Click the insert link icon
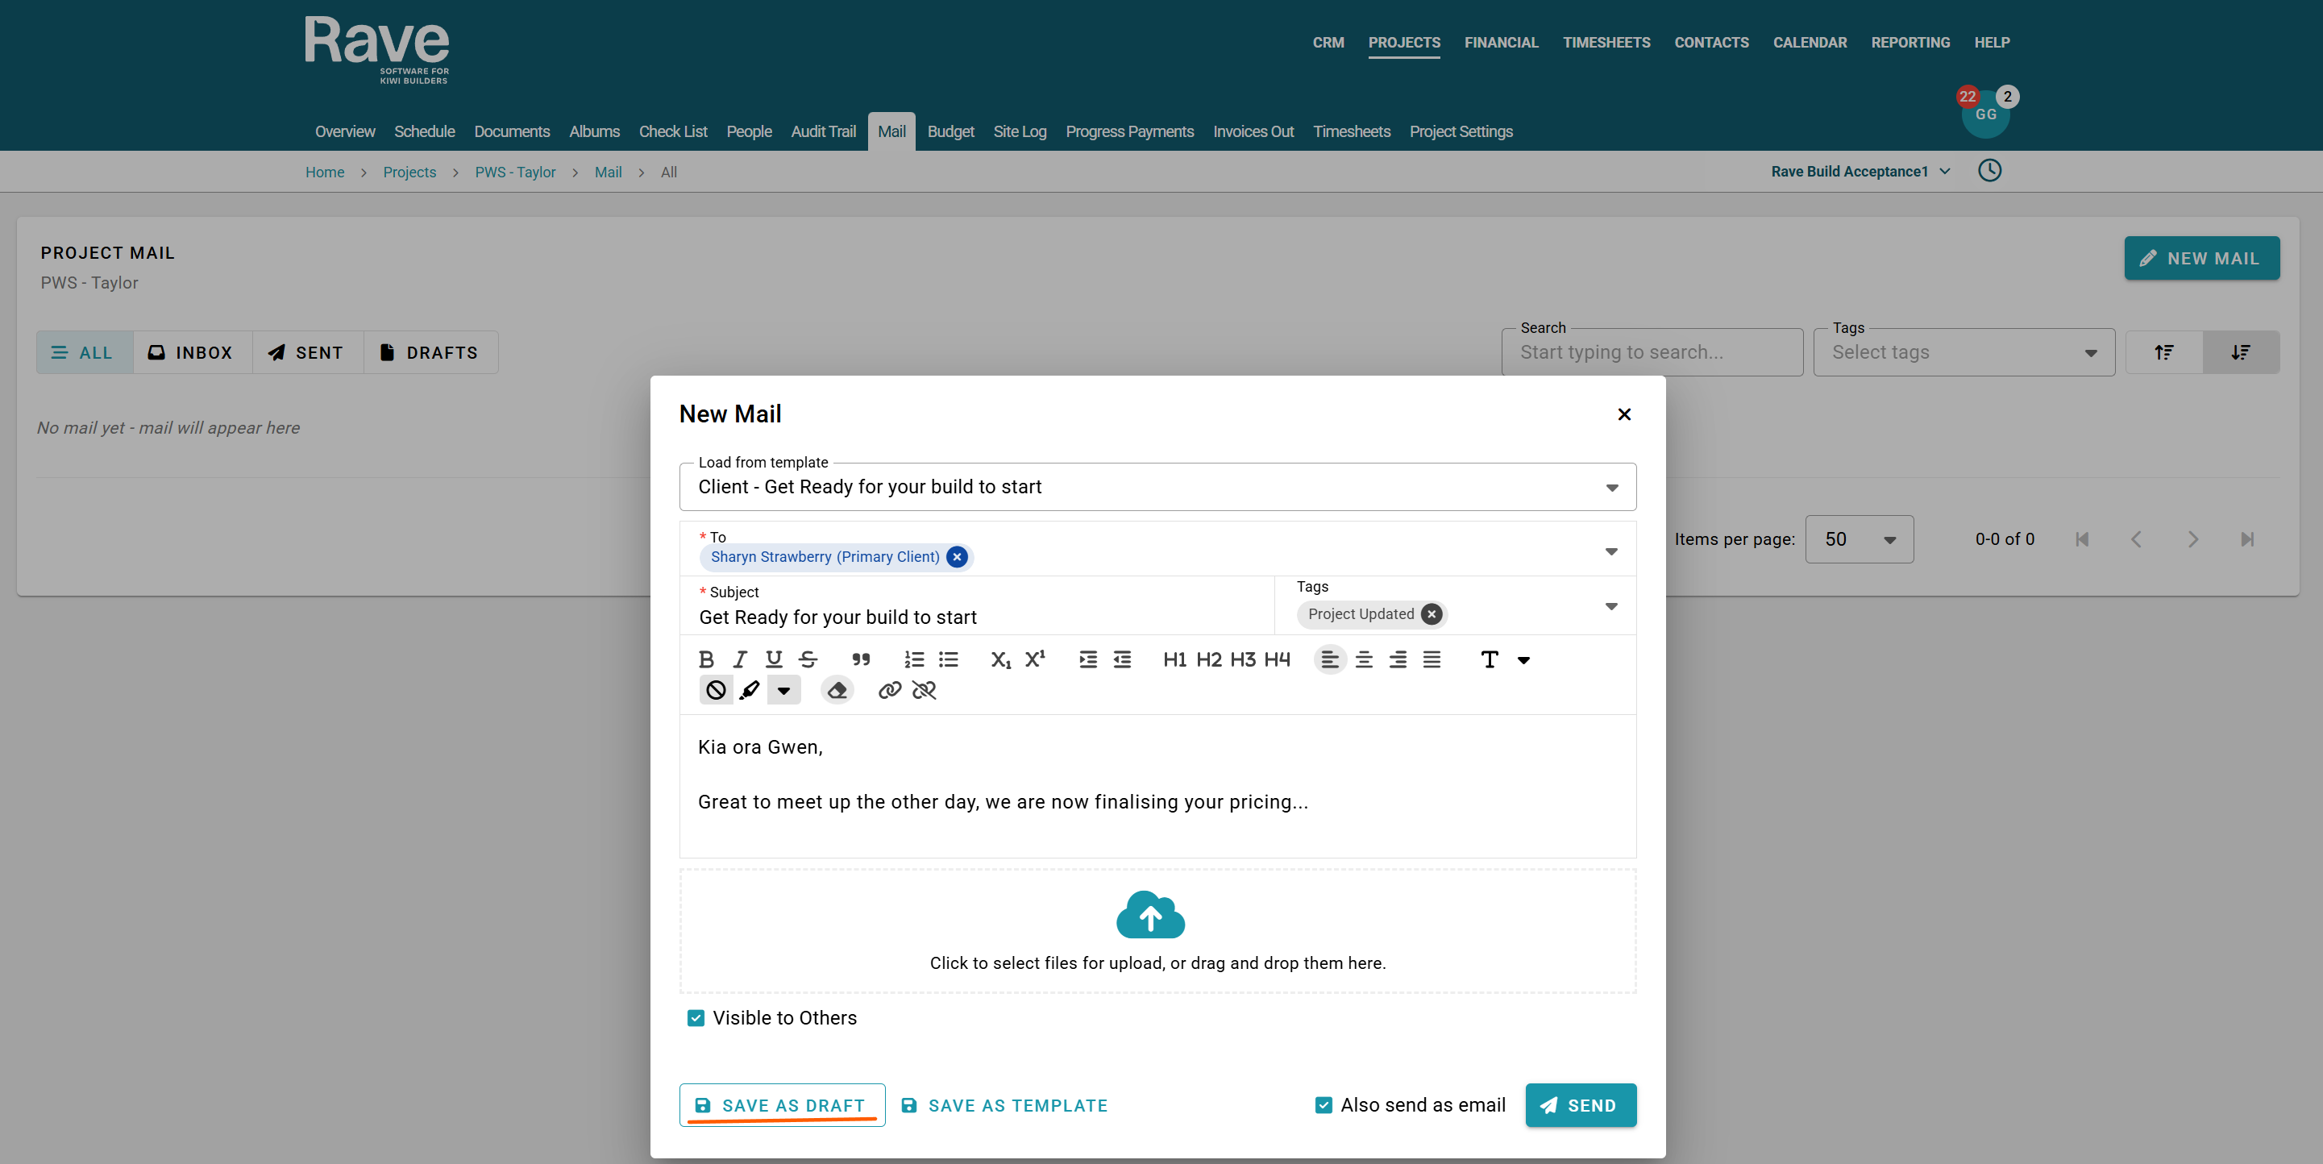This screenshot has width=2323, height=1164. tap(889, 691)
